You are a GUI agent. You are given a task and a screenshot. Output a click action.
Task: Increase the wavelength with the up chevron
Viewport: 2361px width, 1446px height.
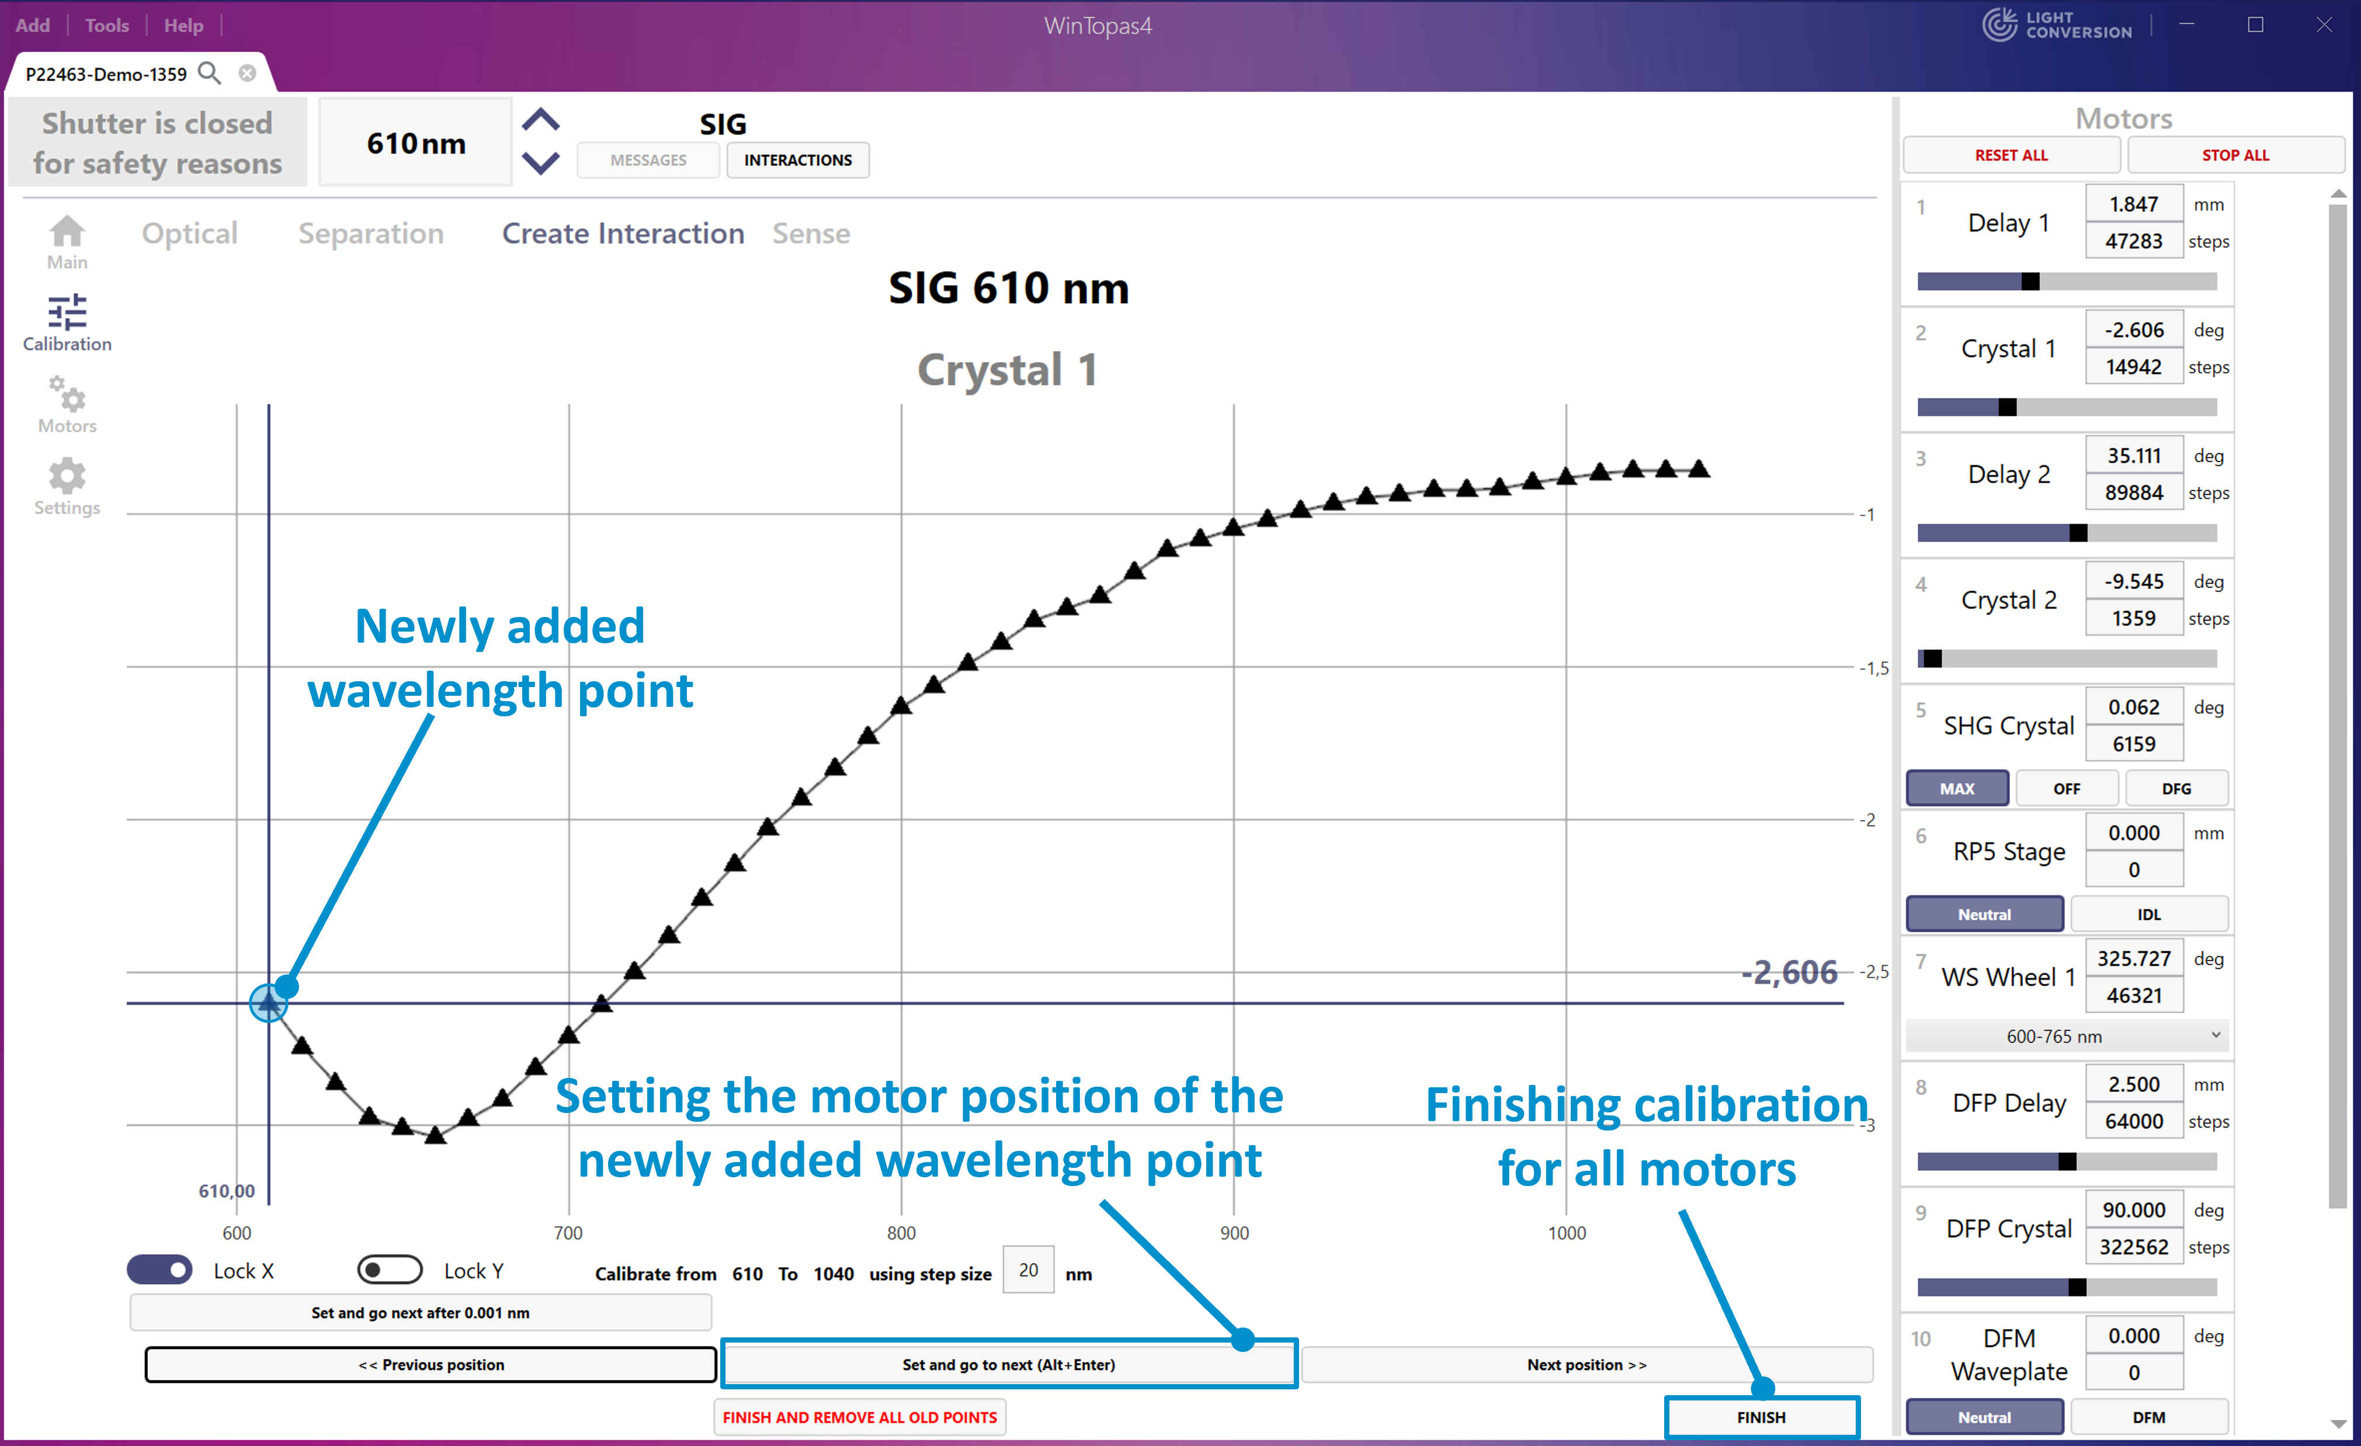(x=540, y=120)
